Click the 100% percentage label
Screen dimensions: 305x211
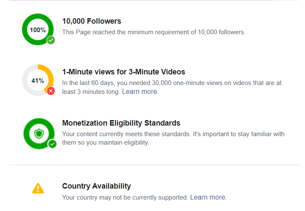pos(38,30)
